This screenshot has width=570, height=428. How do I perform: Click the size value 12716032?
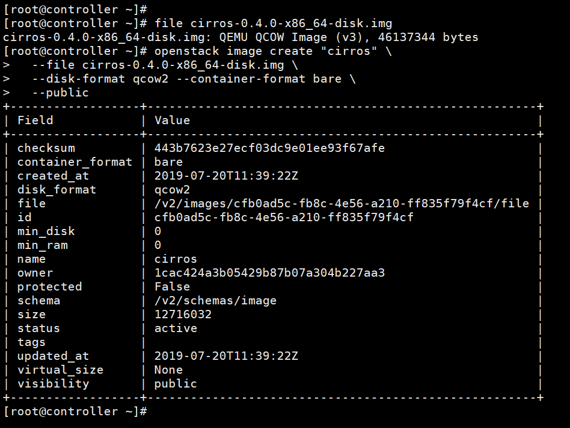183,314
